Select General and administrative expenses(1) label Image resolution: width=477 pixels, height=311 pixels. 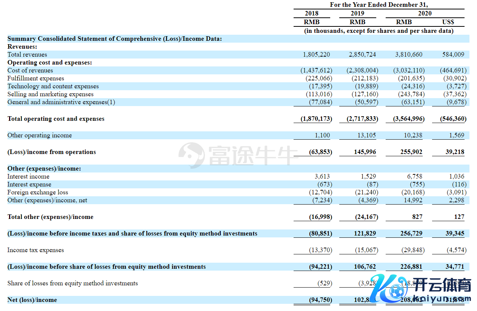coord(62,102)
